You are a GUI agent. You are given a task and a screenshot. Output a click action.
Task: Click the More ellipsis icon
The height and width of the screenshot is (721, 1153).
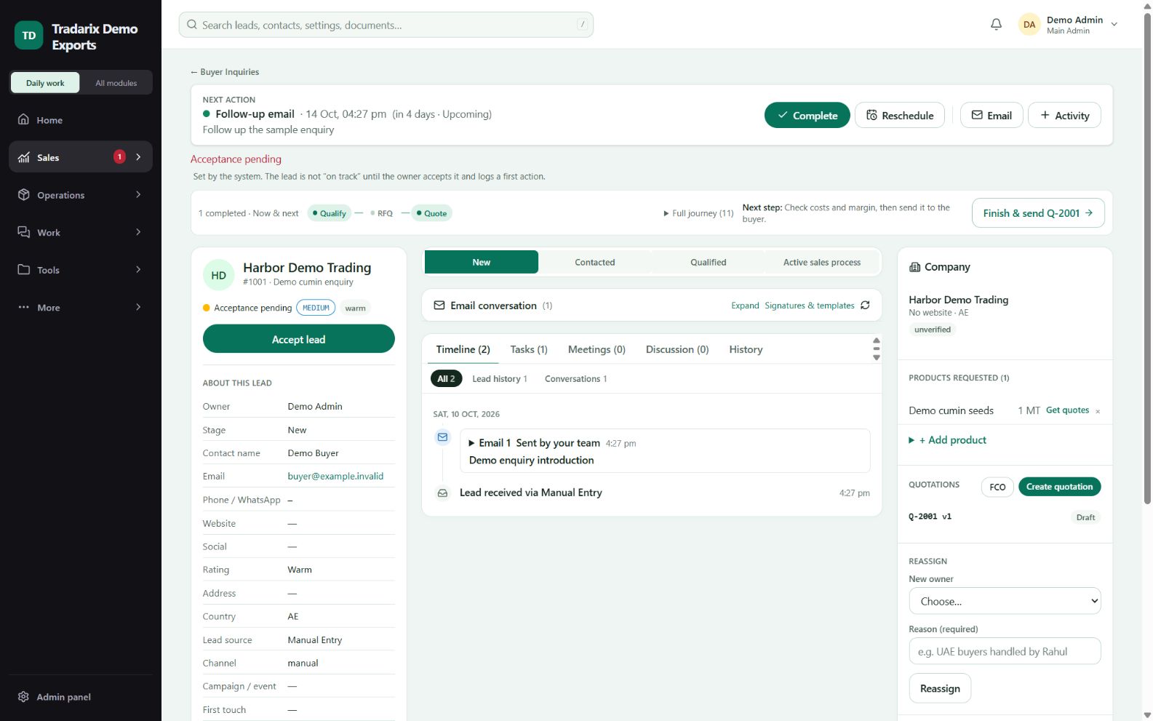24,307
